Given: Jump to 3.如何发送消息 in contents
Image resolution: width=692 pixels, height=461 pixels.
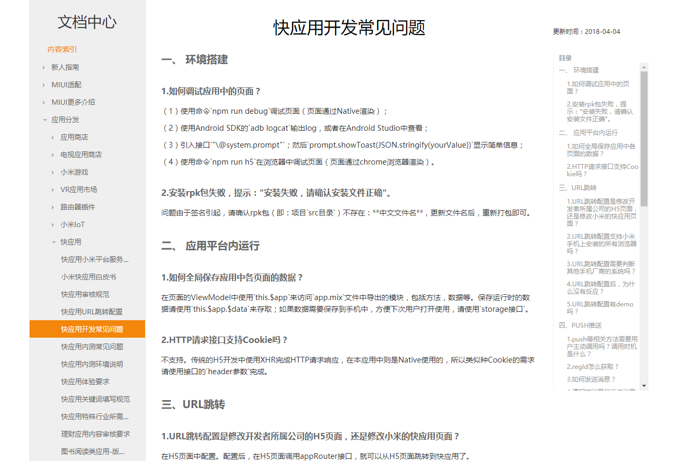Looking at the screenshot, I should coord(591,379).
